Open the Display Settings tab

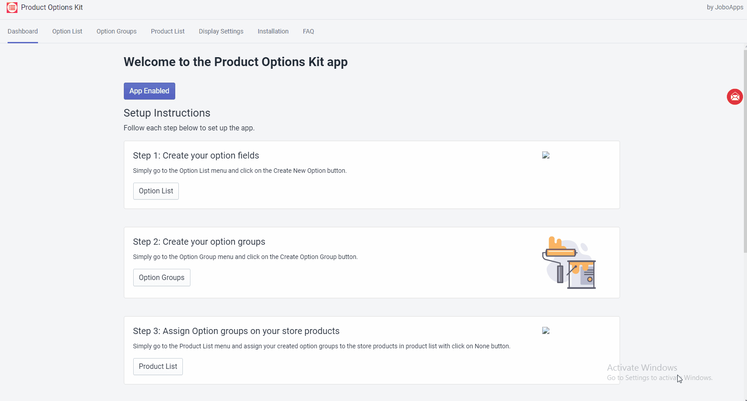pyautogui.click(x=221, y=31)
